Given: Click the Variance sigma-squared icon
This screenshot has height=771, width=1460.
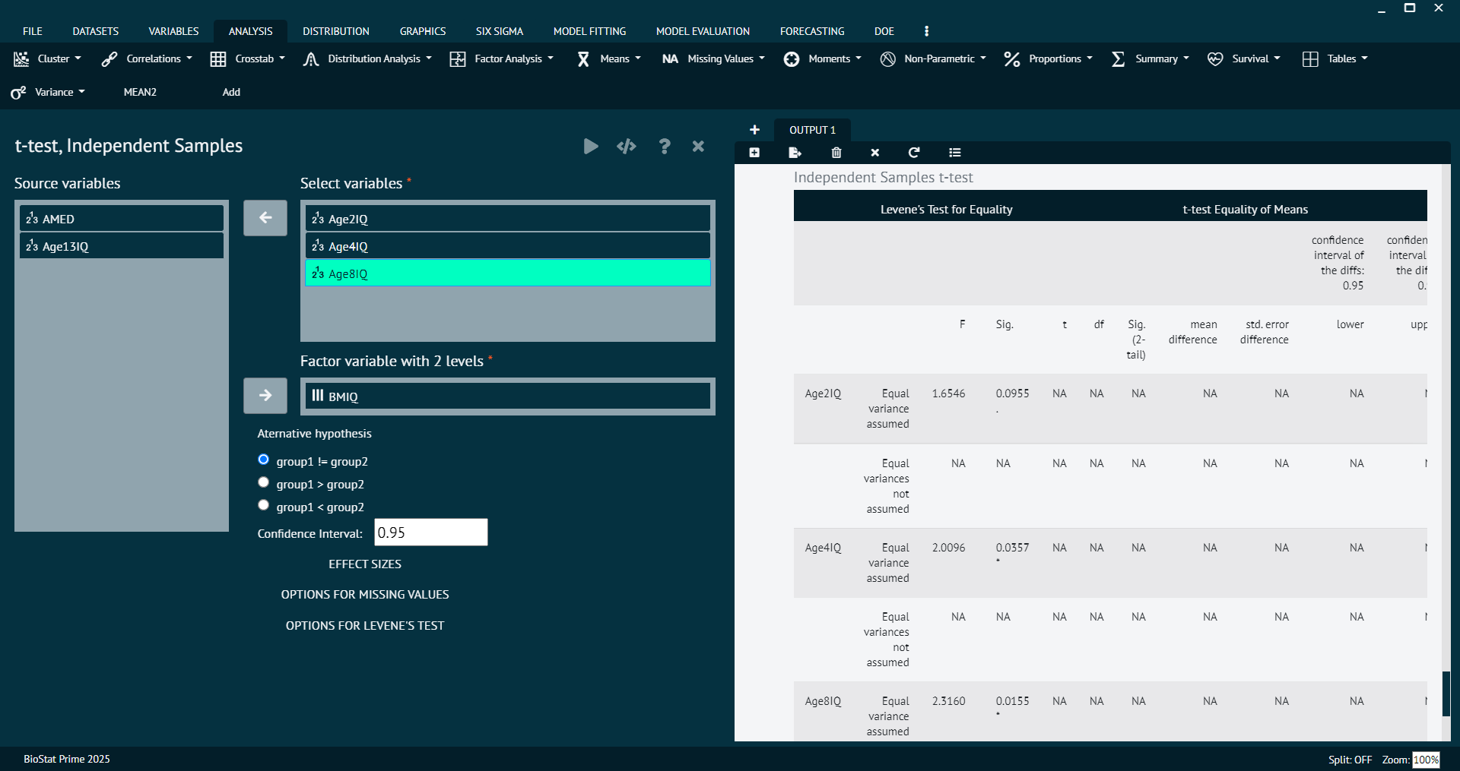Looking at the screenshot, I should click(x=18, y=93).
